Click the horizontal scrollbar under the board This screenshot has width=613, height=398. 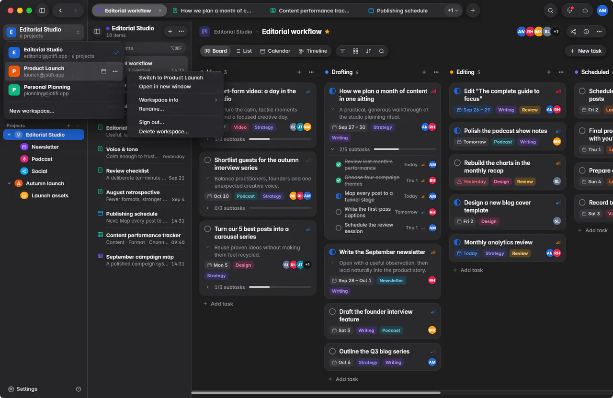click(x=316, y=393)
